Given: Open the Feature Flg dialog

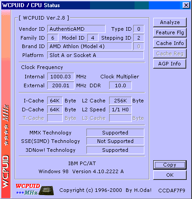Looking at the screenshot, I should [x=170, y=32].
